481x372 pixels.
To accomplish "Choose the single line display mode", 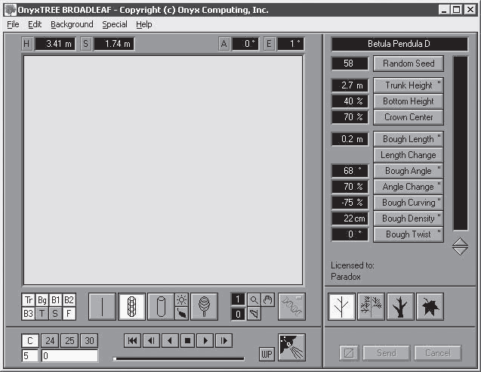I will (x=102, y=306).
